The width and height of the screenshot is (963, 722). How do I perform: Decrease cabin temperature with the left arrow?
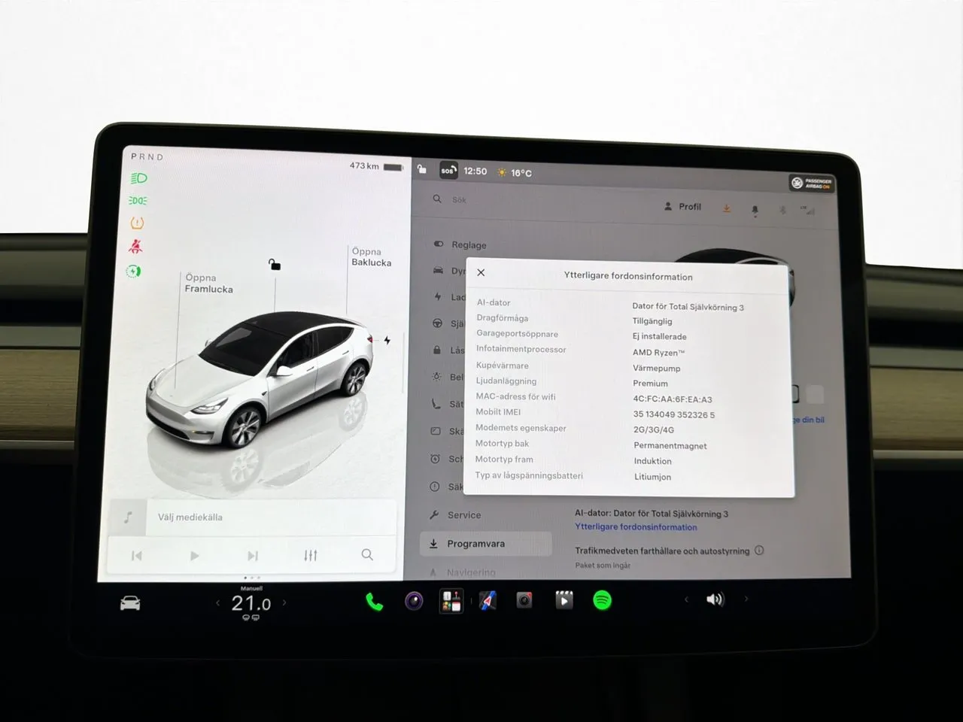217,603
